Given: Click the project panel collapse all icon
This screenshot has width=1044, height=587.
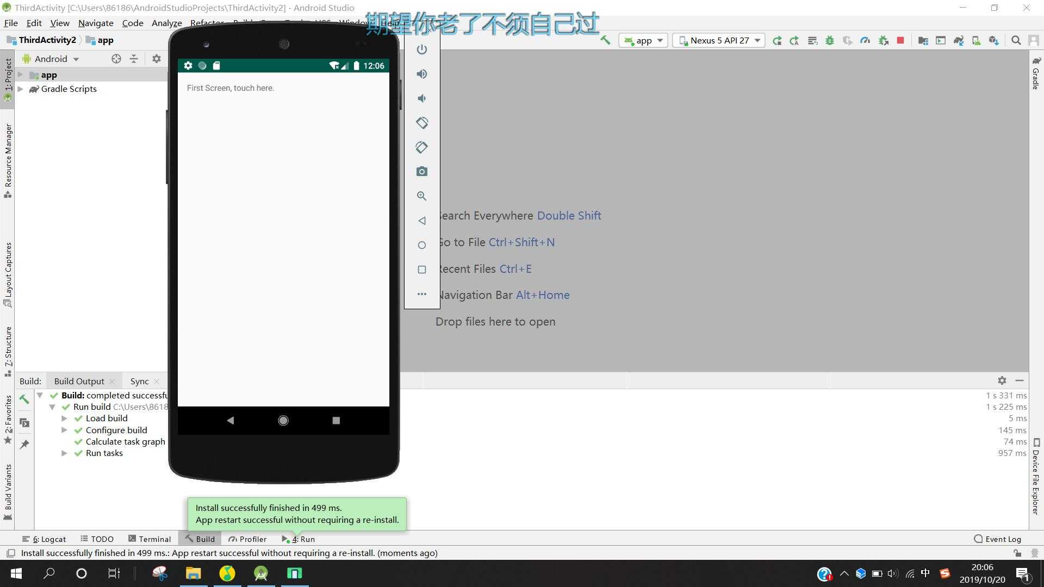Looking at the screenshot, I should tap(134, 59).
